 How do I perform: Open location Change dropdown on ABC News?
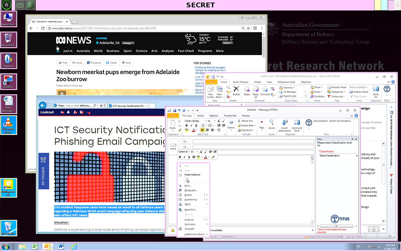pyautogui.click(x=128, y=43)
